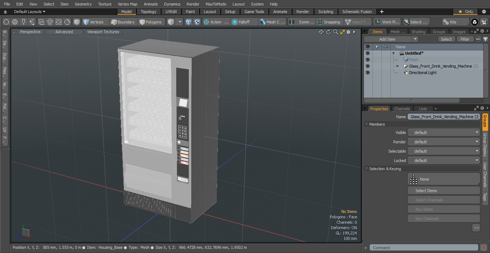Click the curve tool icon in toolbar
The image size is (490, 253).
click(32, 22)
